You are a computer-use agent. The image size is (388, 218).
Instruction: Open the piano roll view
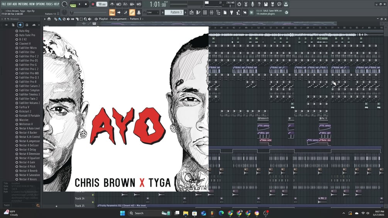[198, 12]
